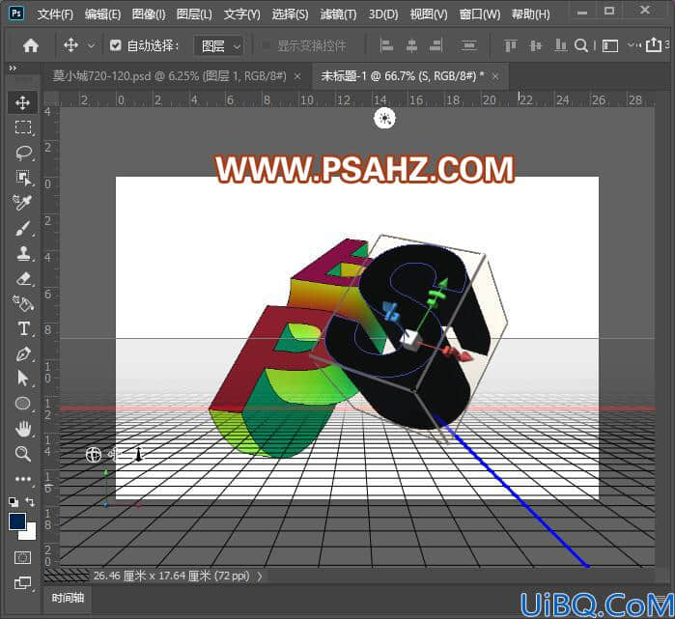675x619 pixels.
Task: Open the 窗口(W) menu
Action: coord(480,14)
